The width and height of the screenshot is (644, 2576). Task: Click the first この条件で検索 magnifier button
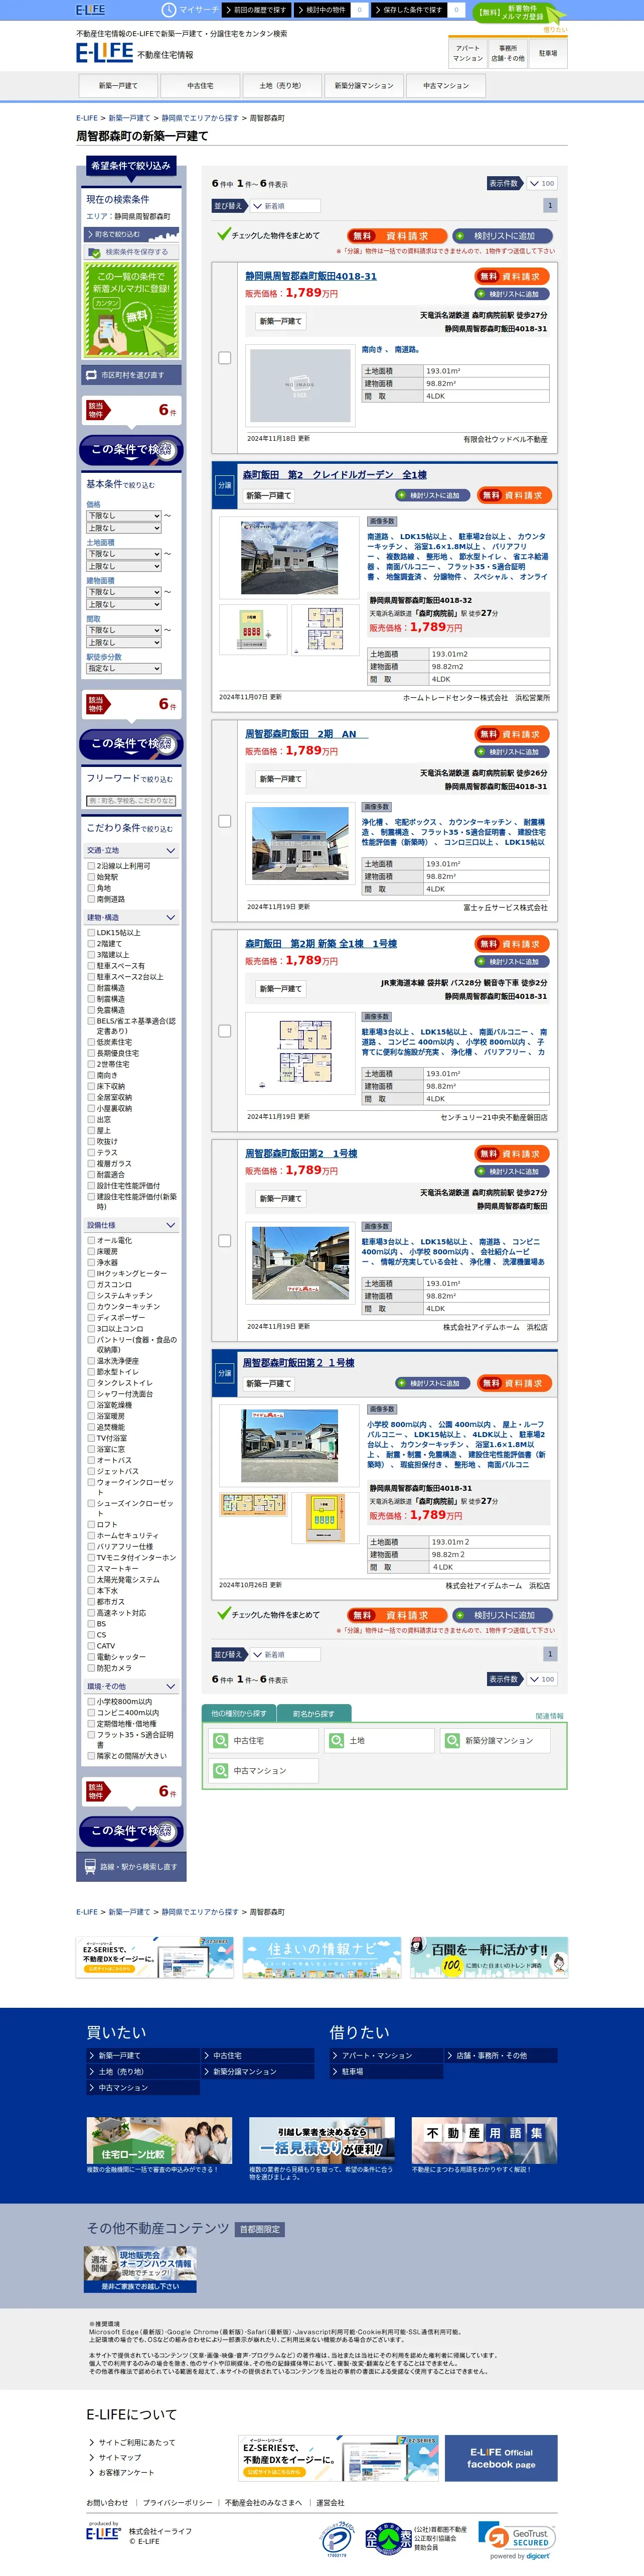point(131,450)
